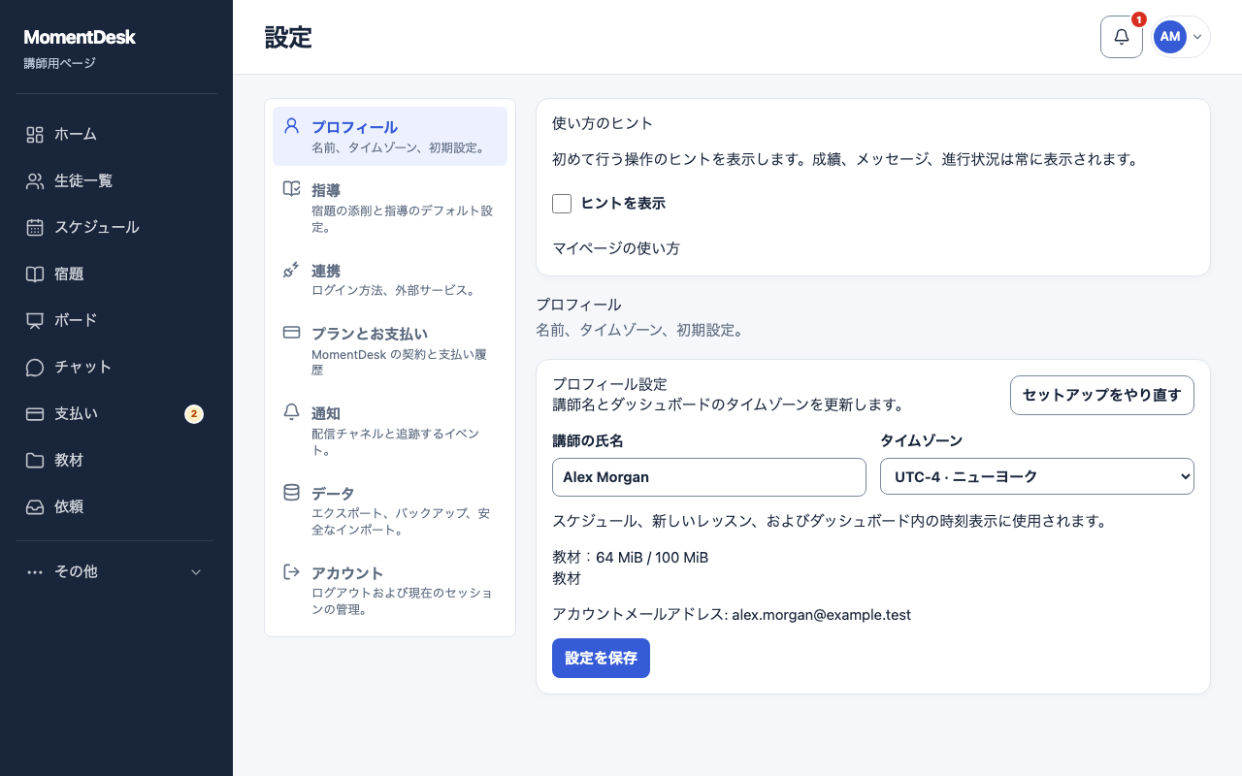The height and width of the screenshot is (776, 1242).
Task: Click the AM user avatar
Action: (x=1170, y=37)
